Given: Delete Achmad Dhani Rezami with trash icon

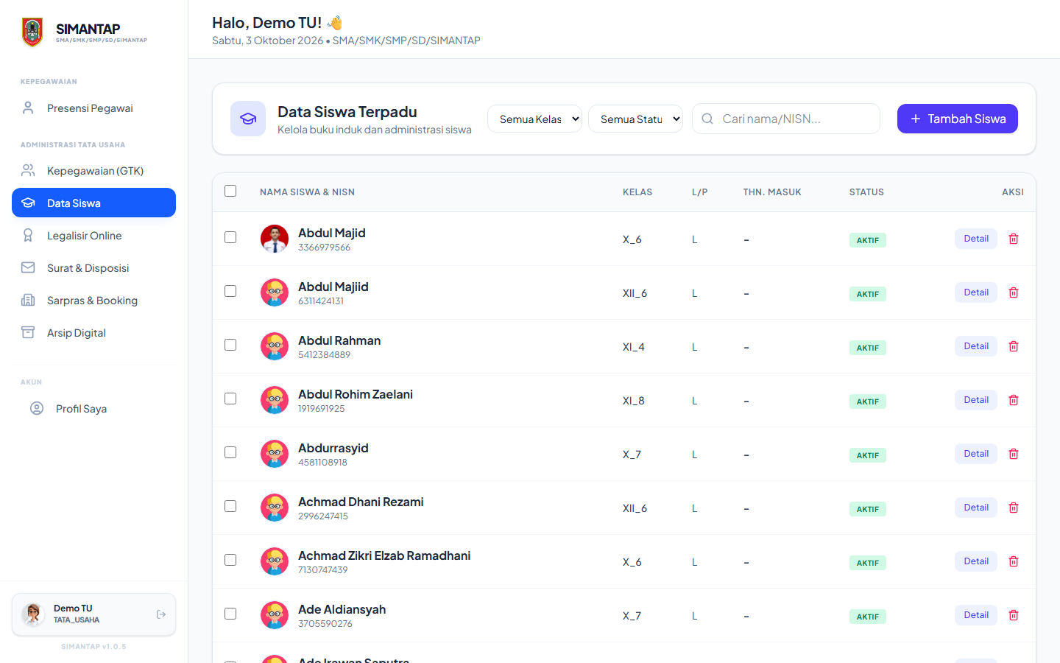Looking at the screenshot, I should 1014,508.
